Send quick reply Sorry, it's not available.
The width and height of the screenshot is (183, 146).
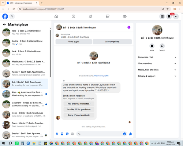pyautogui.click(x=79, y=115)
